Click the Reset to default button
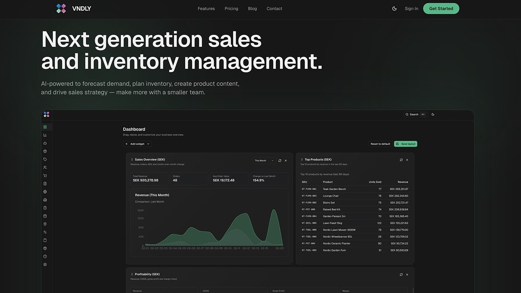The width and height of the screenshot is (521, 293). (x=380, y=144)
